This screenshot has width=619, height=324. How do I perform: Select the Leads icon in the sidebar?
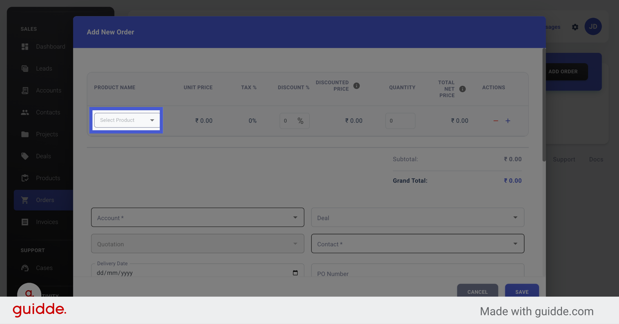coord(25,68)
